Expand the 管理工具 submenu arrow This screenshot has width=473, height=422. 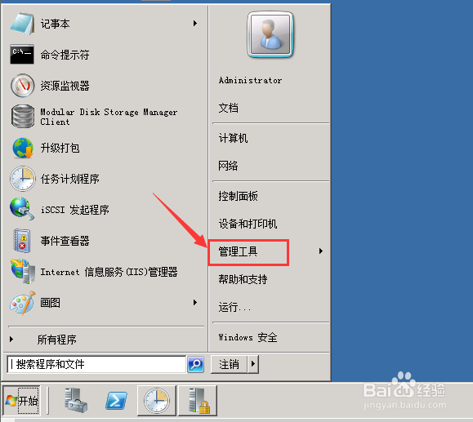(x=321, y=251)
